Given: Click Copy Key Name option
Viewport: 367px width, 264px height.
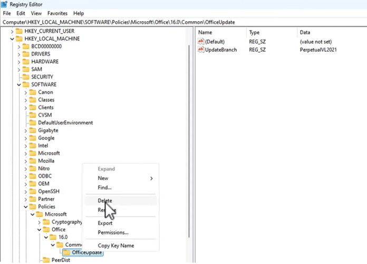Looking at the screenshot, I should 116,246.
